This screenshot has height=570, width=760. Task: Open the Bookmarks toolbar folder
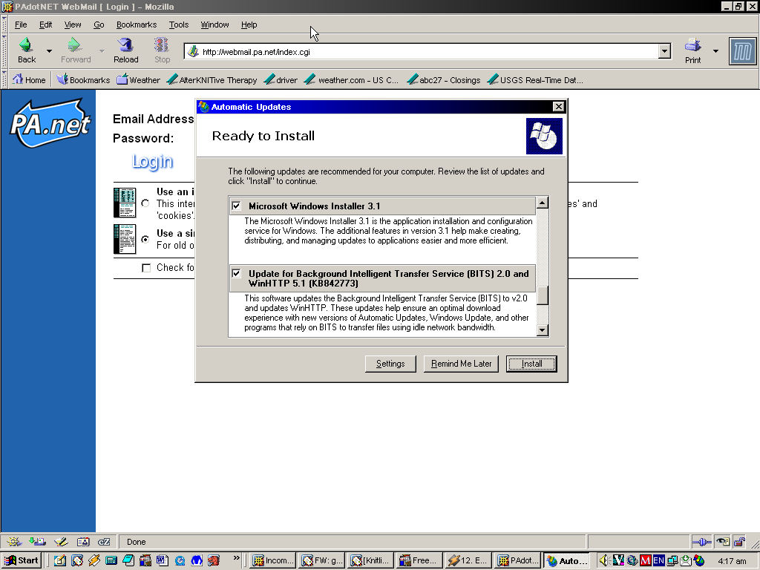[x=83, y=80]
